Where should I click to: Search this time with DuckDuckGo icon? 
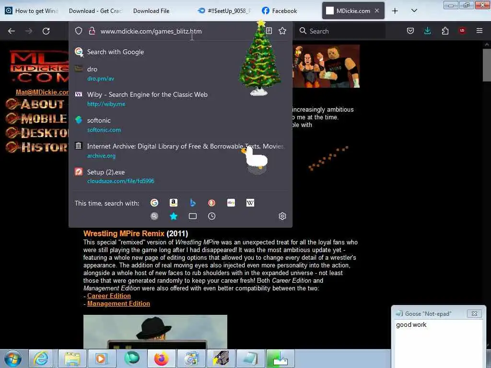[211, 203]
